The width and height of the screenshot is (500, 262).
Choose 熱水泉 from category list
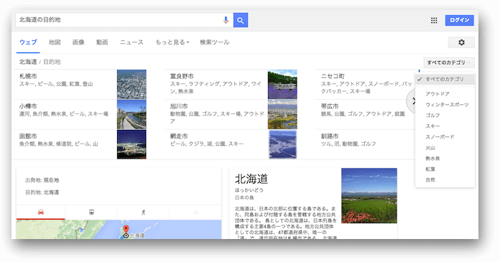[x=445, y=159]
